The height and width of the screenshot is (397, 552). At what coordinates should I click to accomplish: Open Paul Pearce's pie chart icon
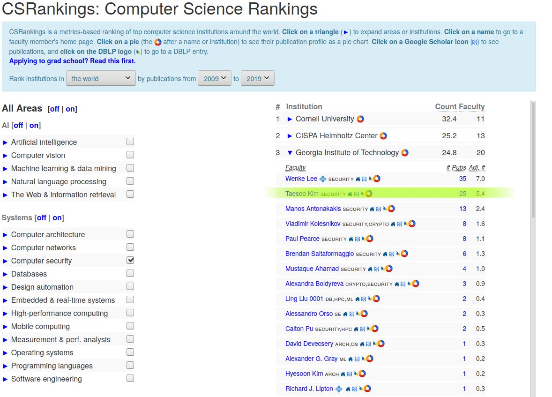[370, 239]
